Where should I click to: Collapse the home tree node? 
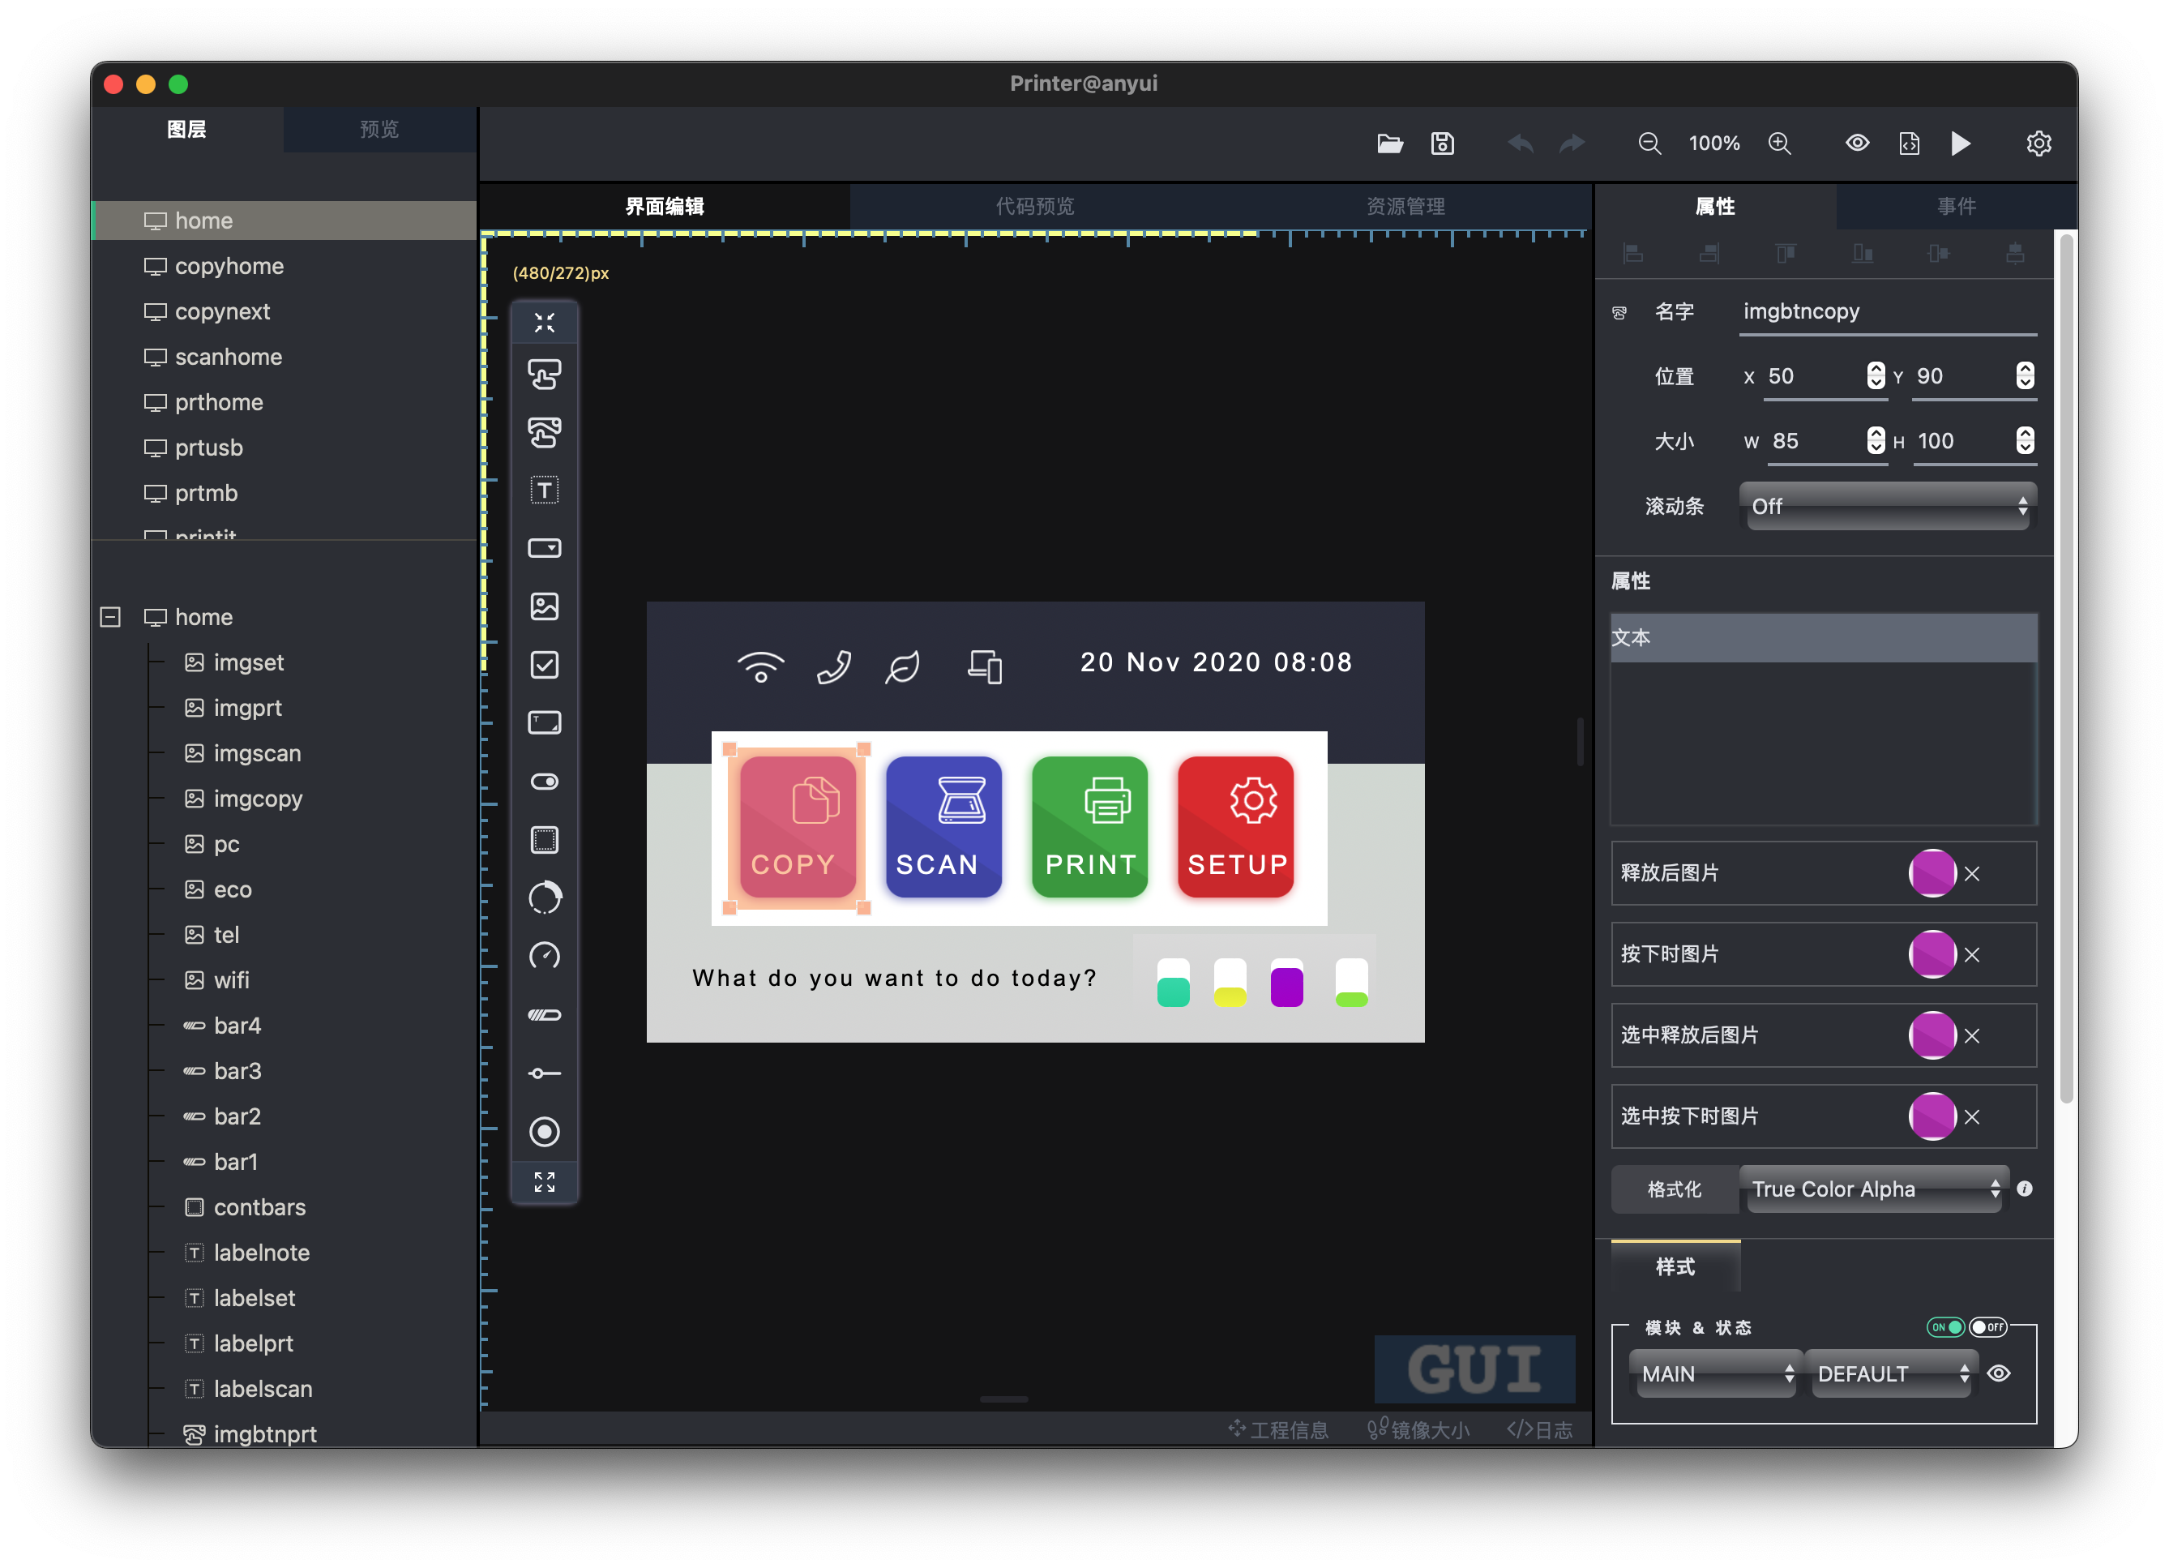click(110, 617)
